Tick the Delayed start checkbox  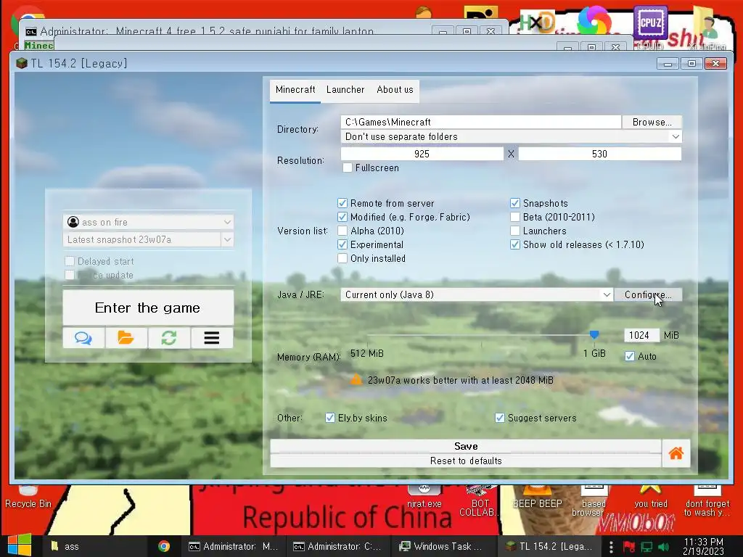pyautogui.click(x=70, y=261)
